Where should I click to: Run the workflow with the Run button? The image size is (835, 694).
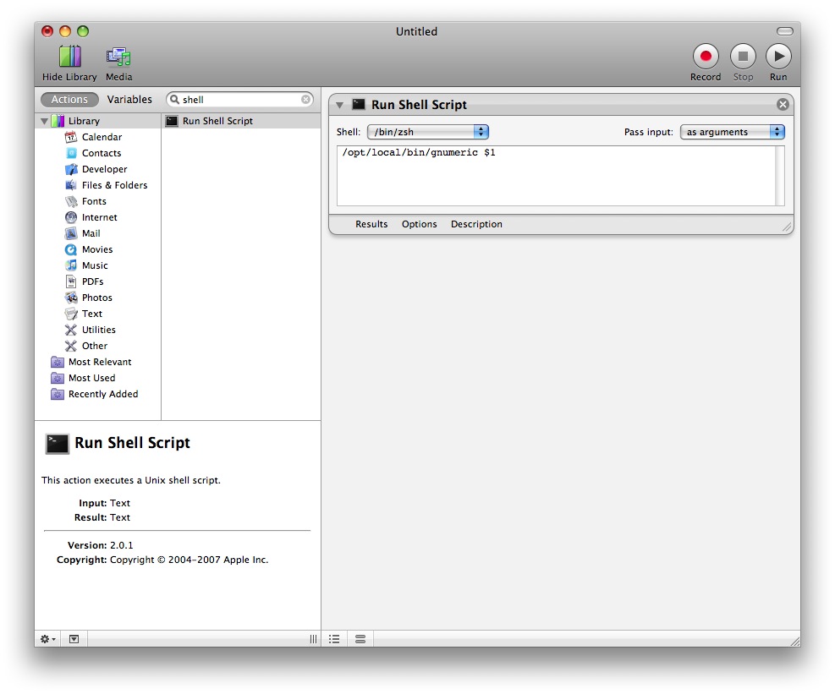(x=778, y=57)
